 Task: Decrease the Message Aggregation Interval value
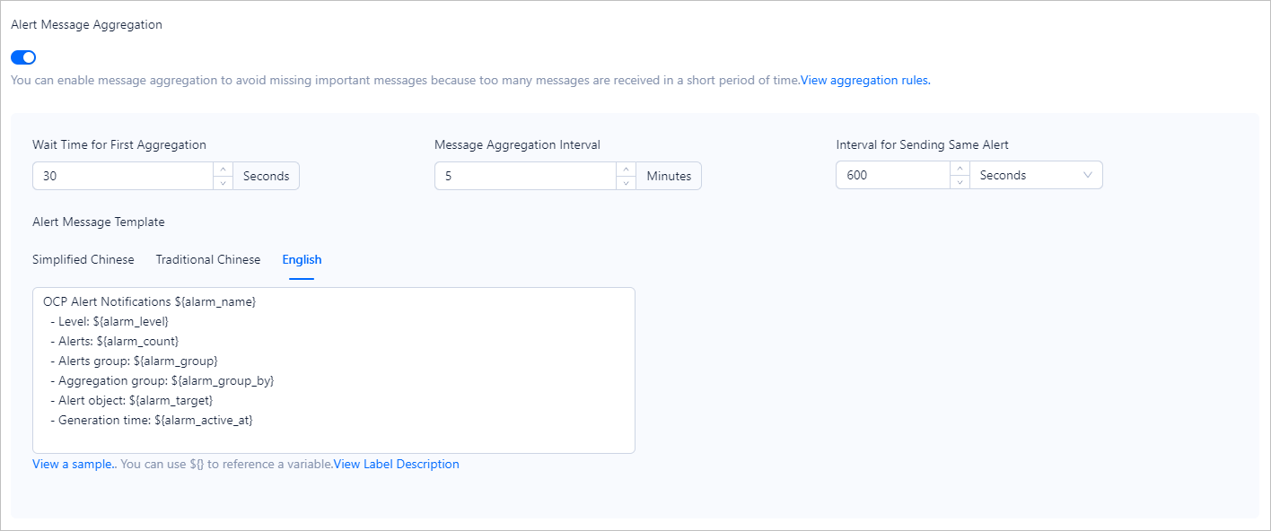click(x=626, y=183)
